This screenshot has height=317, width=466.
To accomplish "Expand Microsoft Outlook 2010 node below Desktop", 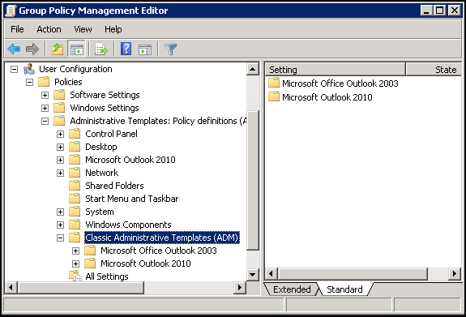I will pyautogui.click(x=60, y=160).
